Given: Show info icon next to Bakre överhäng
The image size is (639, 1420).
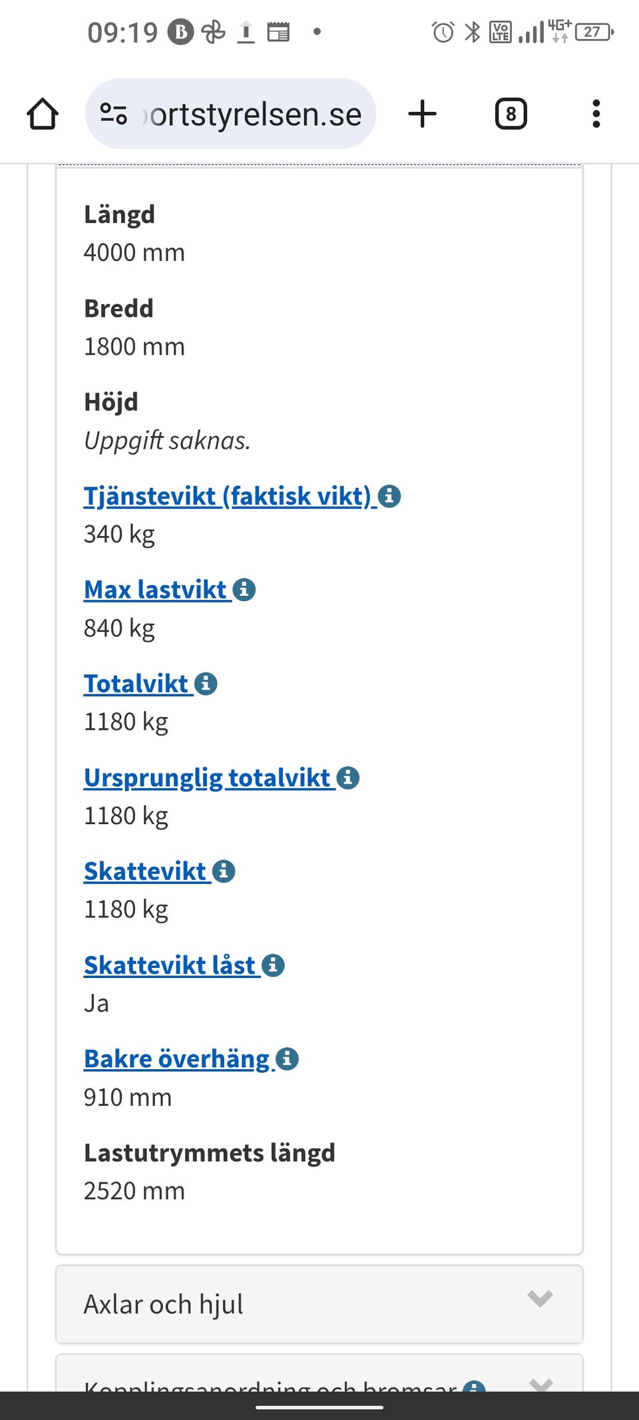Looking at the screenshot, I should tap(287, 1059).
